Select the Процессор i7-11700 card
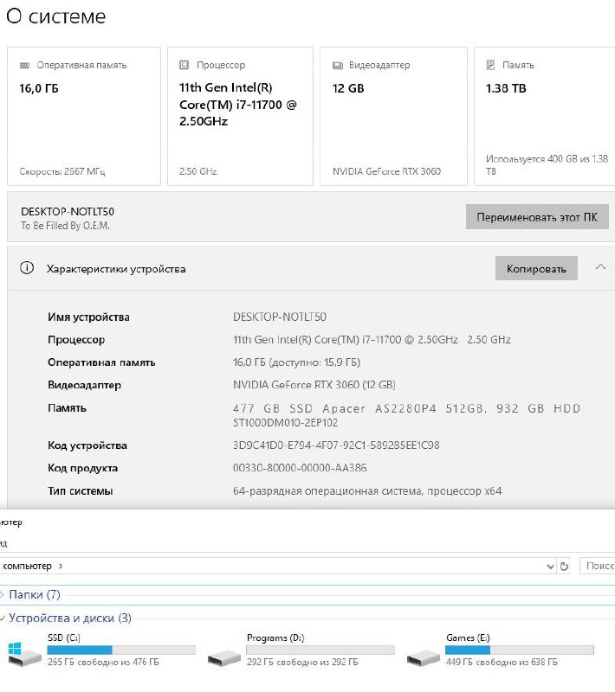 [x=240, y=117]
